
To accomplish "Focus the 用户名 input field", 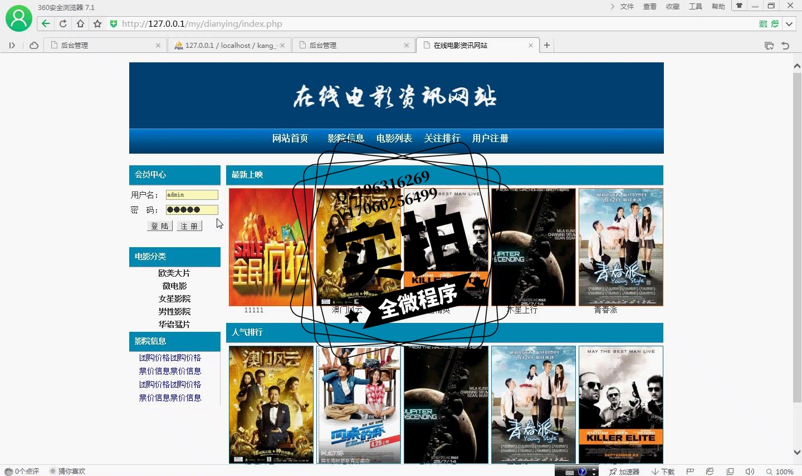I will (192, 195).
